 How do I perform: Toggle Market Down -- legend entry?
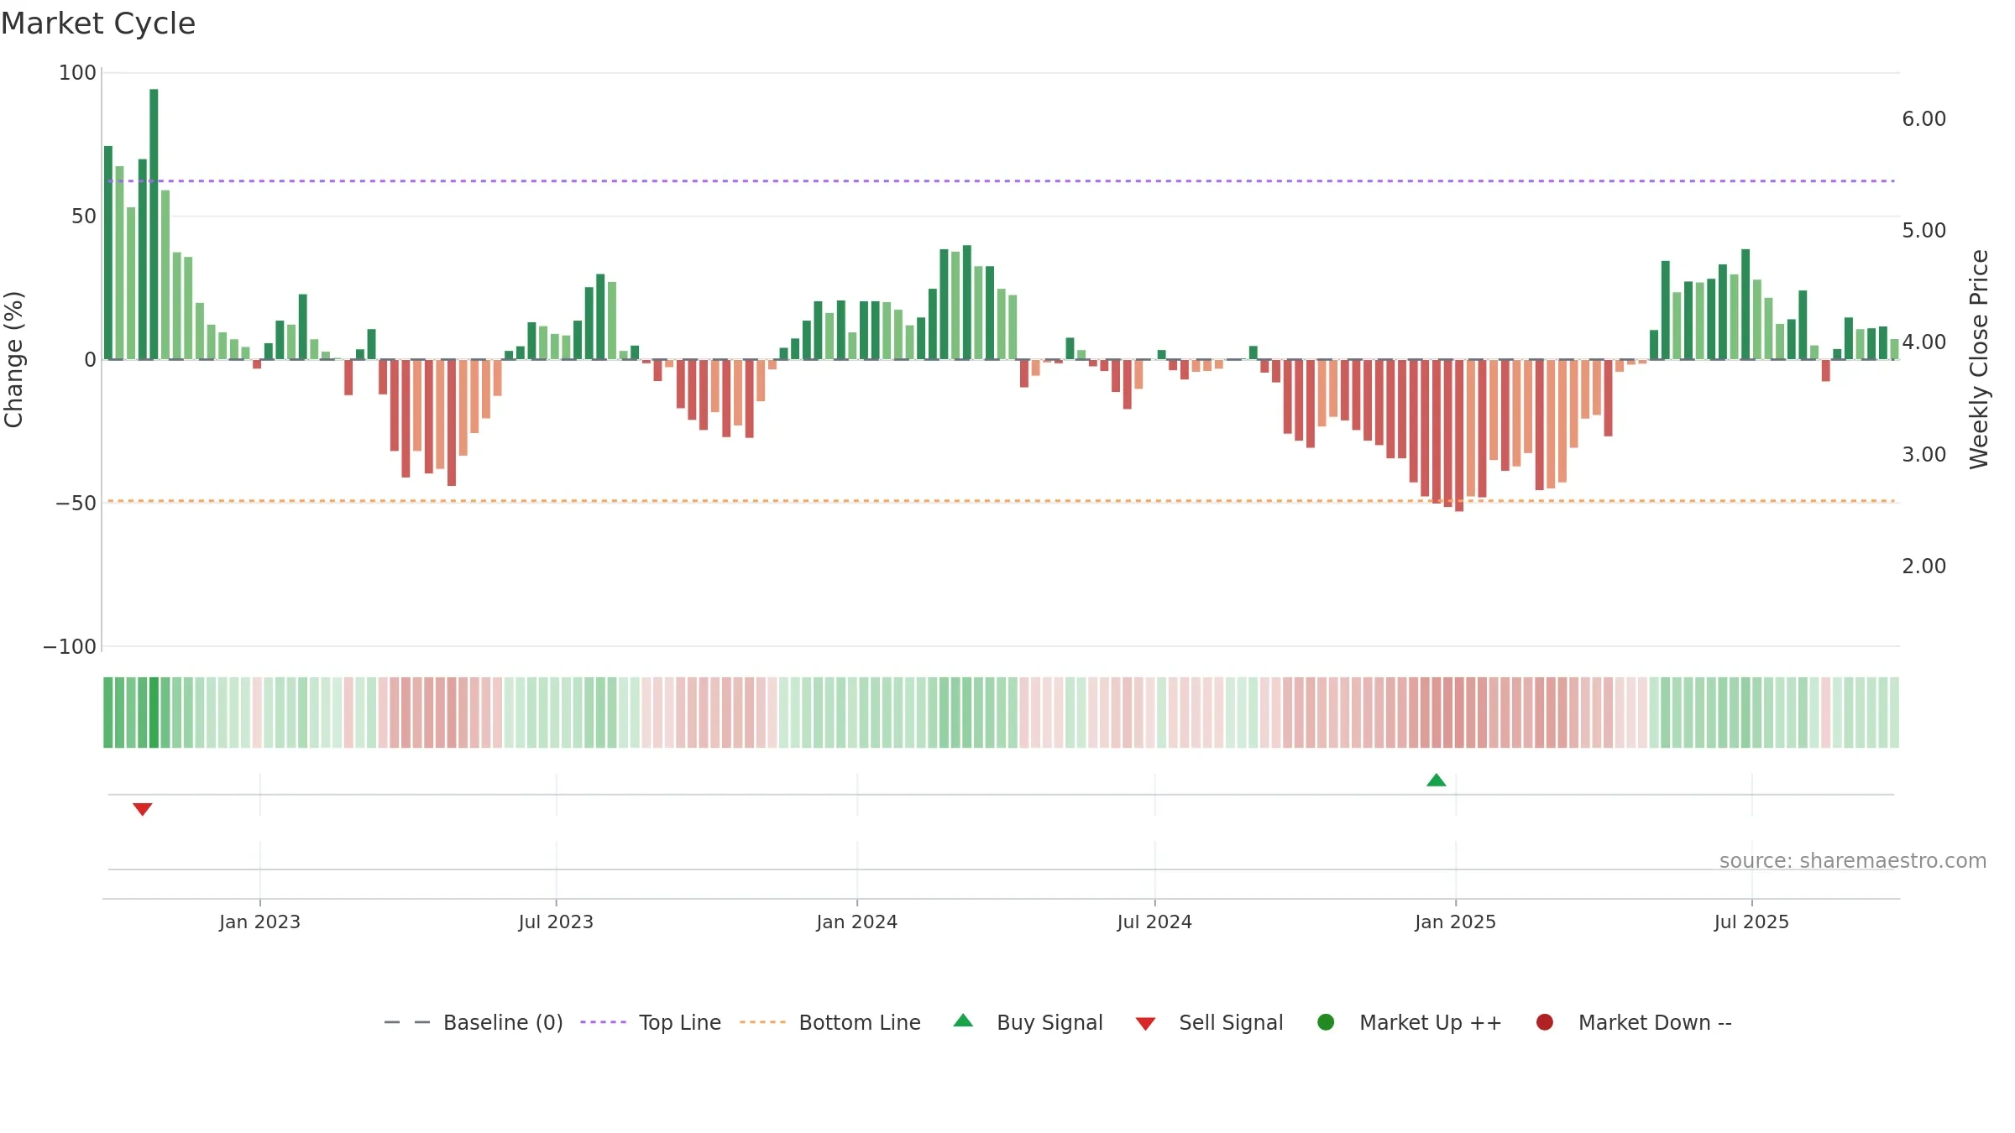[x=1634, y=1023]
